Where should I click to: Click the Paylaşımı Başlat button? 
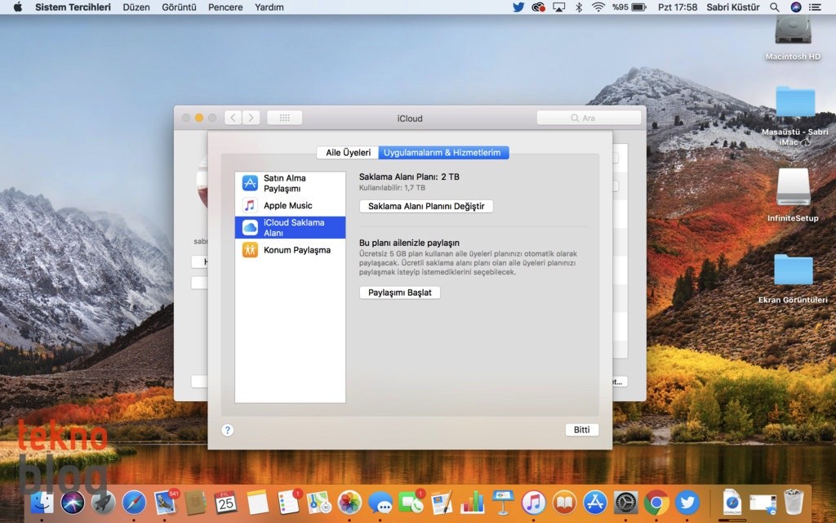coord(400,293)
